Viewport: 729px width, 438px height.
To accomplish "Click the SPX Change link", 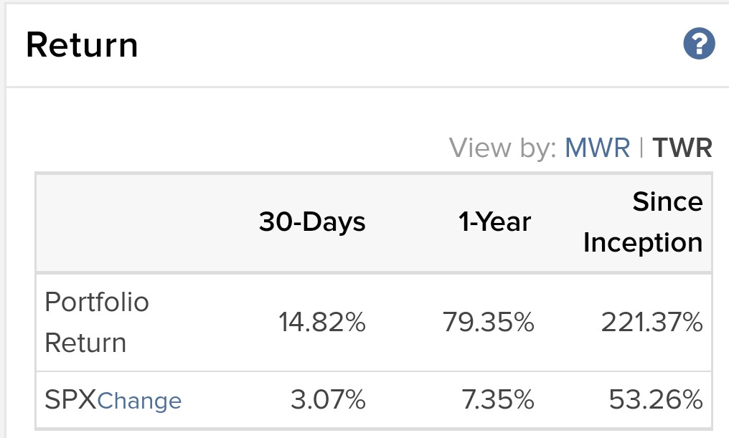I will coord(139,401).
